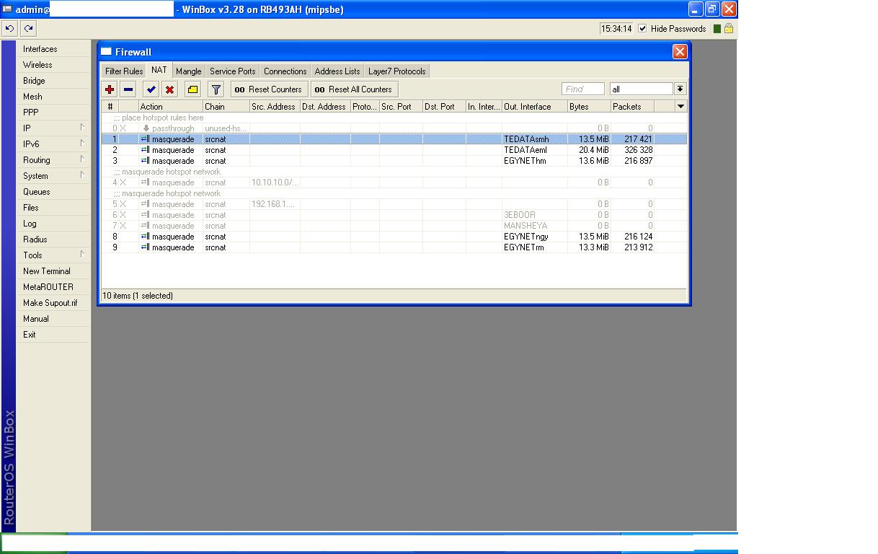
Task: Close the Firewall window
Action: (x=680, y=52)
